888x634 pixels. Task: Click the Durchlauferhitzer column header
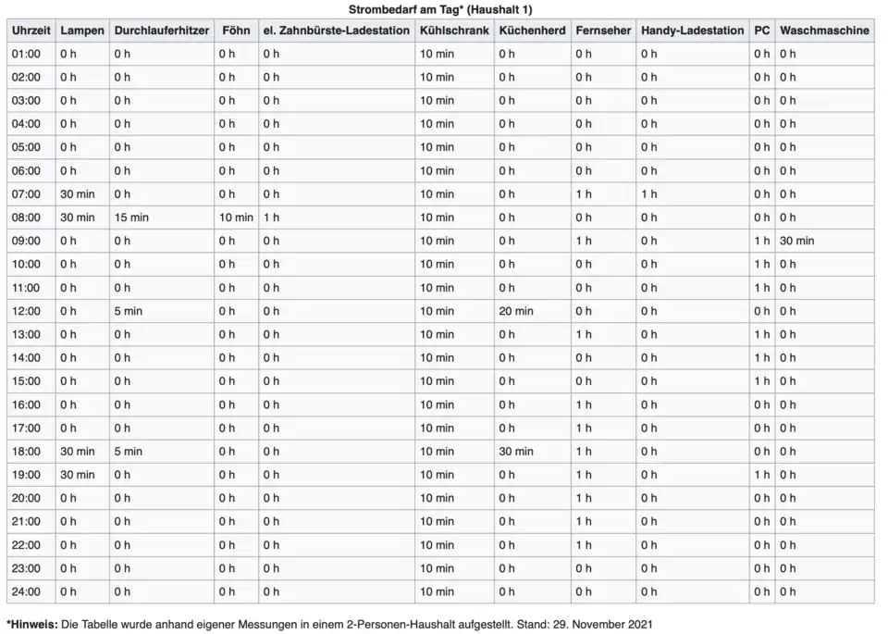pyautogui.click(x=162, y=31)
